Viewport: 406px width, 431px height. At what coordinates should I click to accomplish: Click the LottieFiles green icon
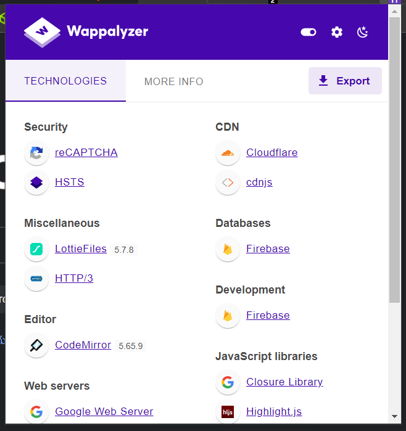[36, 249]
